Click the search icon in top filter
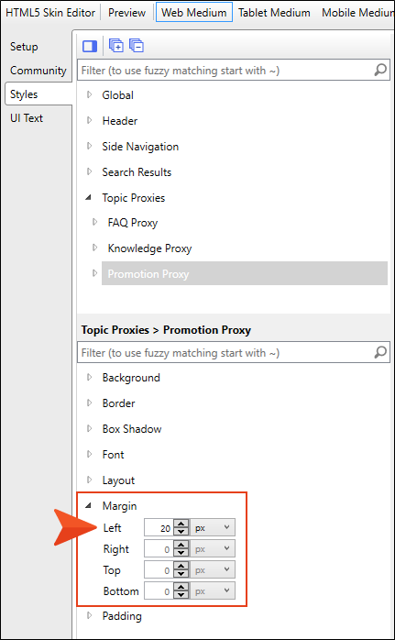Screen dimensions: 395x640 click(x=380, y=71)
